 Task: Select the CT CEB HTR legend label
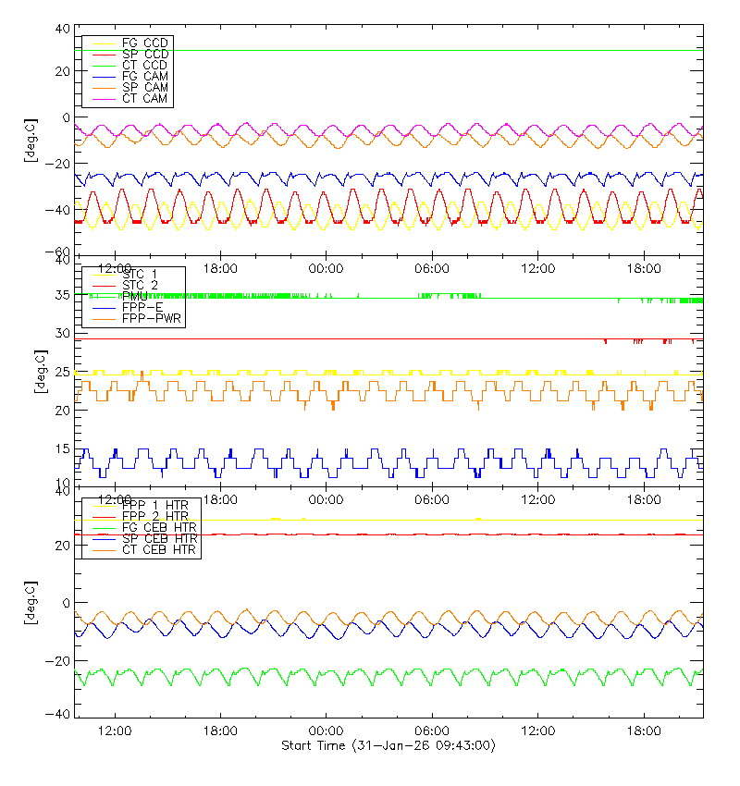point(159,549)
